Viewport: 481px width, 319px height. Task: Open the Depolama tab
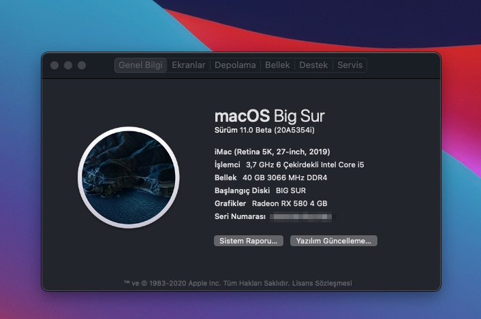point(235,65)
